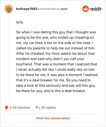Click the line beginning "boyfriend. That was a moment"

56,64
